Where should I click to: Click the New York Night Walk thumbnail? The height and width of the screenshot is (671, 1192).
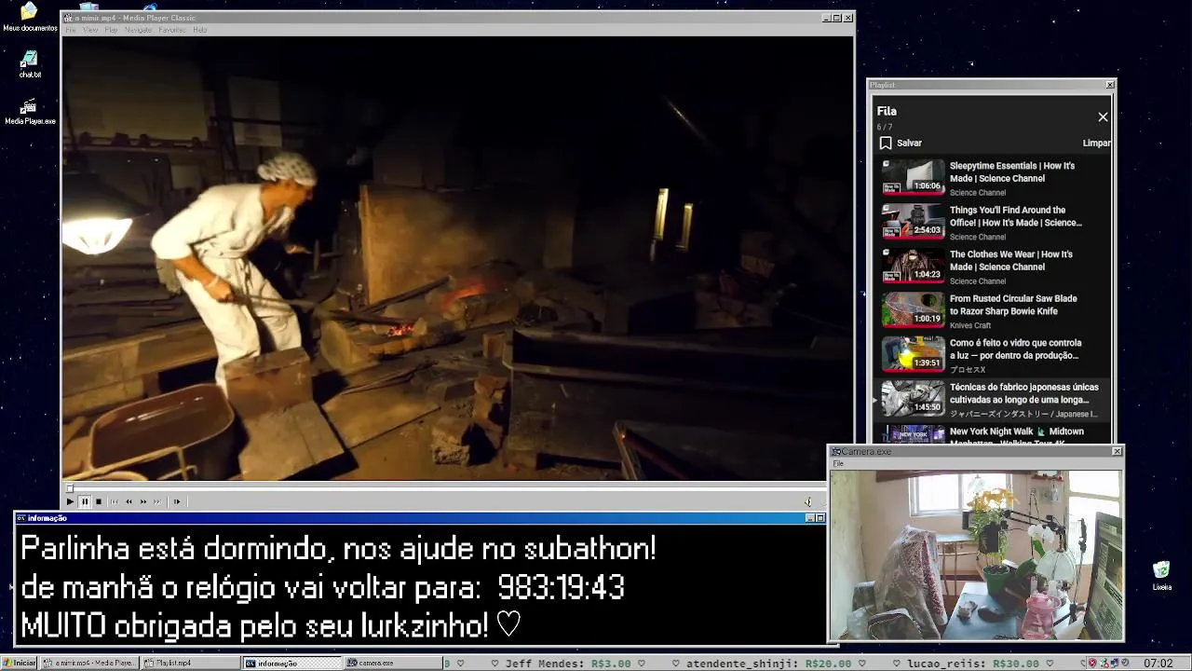click(913, 435)
